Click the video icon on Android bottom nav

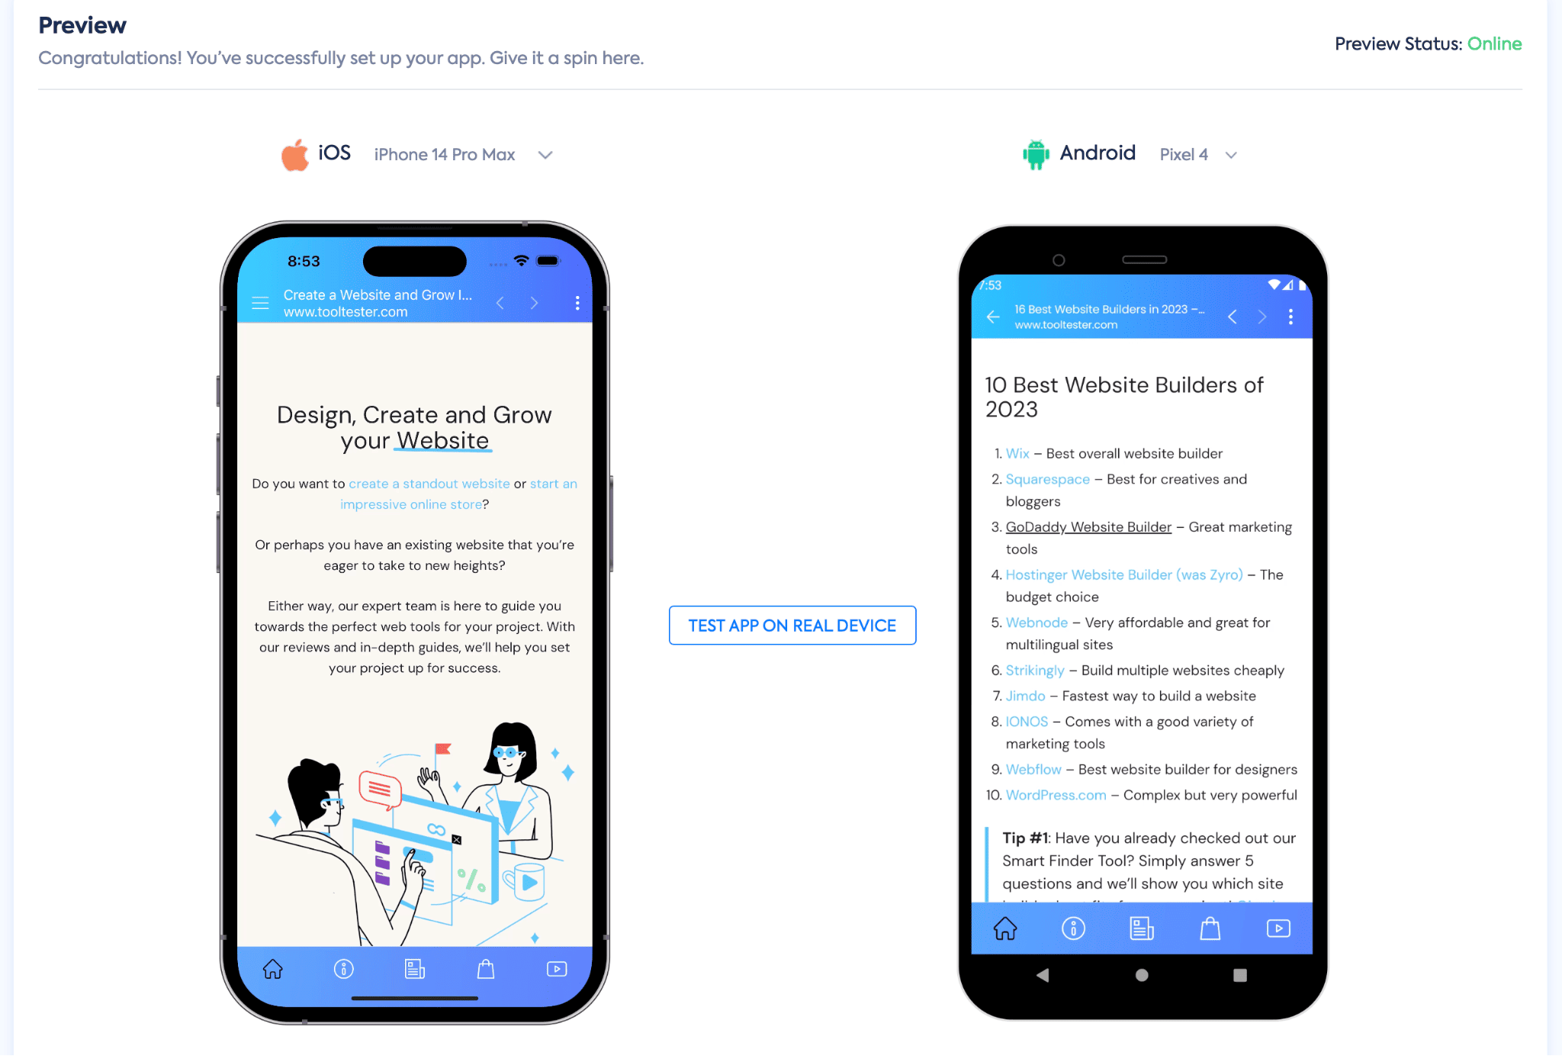pyautogui.click(x=1278, y=928)
